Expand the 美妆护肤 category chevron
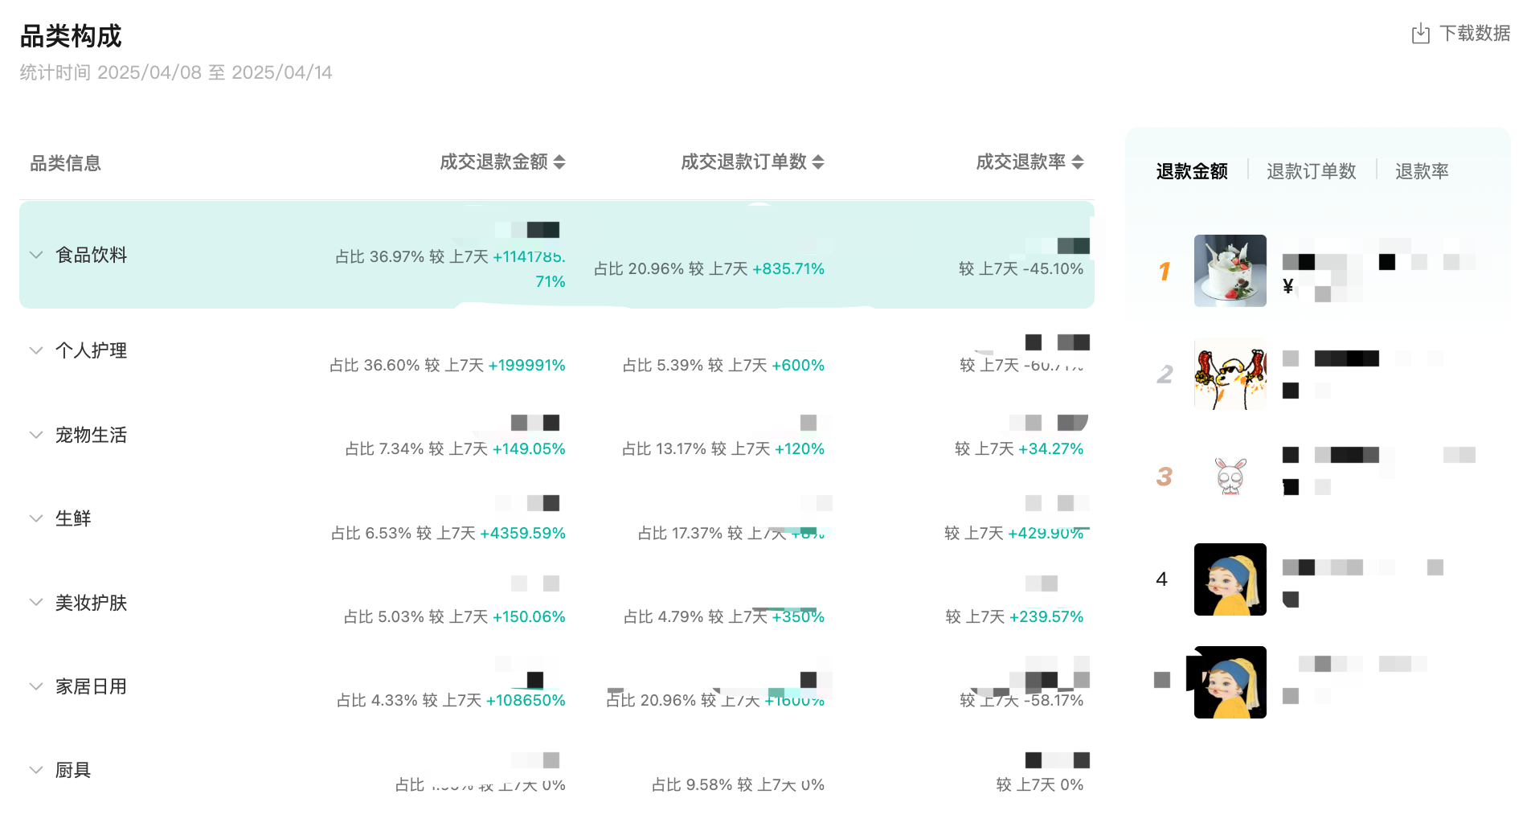 click(x=36, y=603)
